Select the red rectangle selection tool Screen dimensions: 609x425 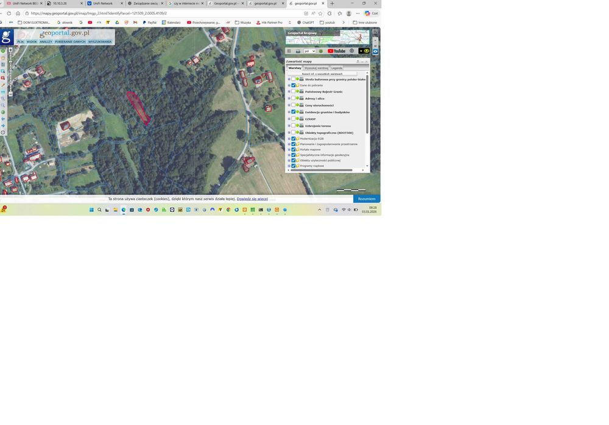point(2,78)
